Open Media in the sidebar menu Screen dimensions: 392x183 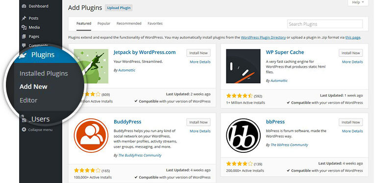pyautogui.click(x=34, y=27)
